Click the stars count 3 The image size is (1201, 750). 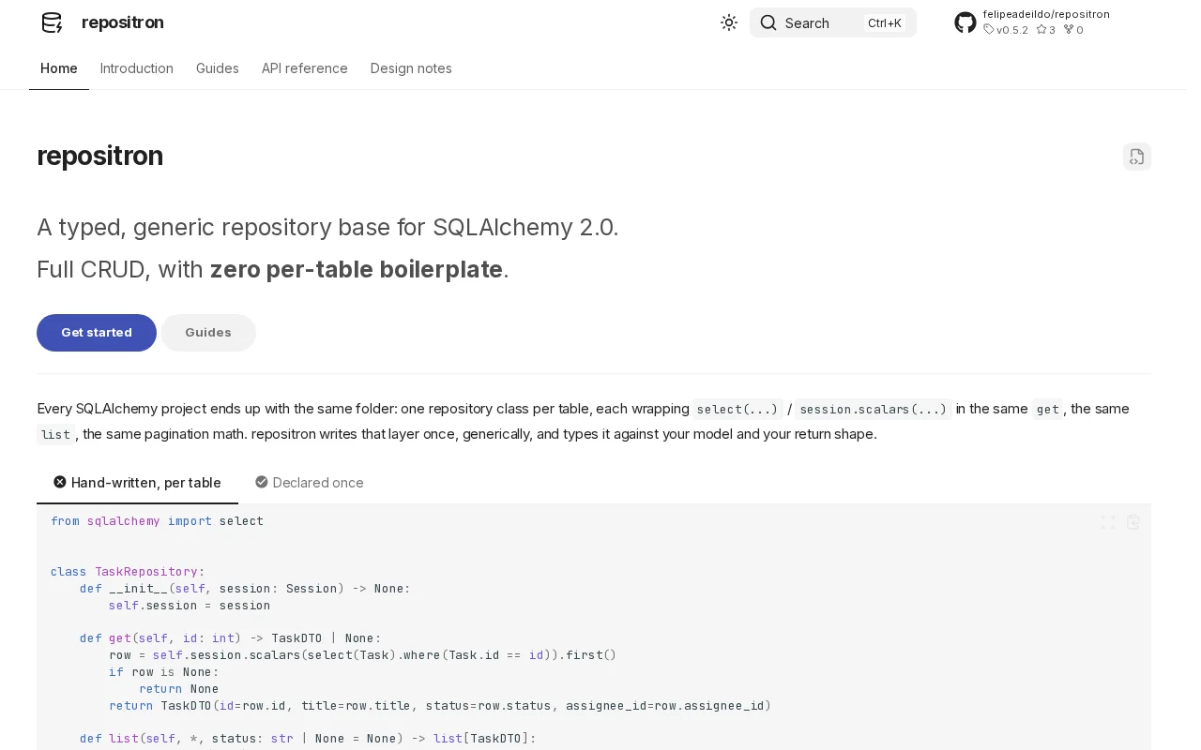point(1046,30)
